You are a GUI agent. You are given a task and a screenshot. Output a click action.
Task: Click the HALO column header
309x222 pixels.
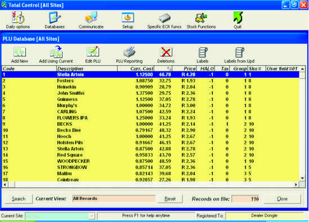tap(206, 69)
